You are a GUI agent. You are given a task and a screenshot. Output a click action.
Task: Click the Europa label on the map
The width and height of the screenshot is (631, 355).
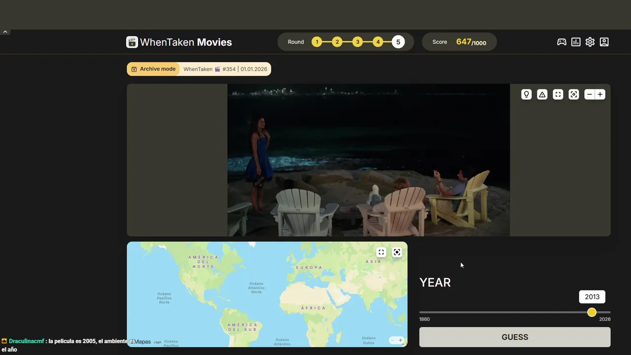click(309, 267)
